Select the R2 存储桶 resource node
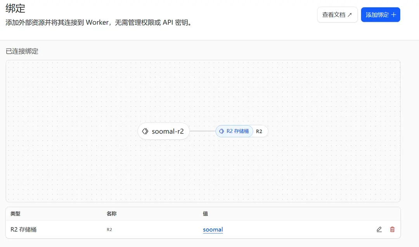 pyautogui.click(x=234, y=131)
